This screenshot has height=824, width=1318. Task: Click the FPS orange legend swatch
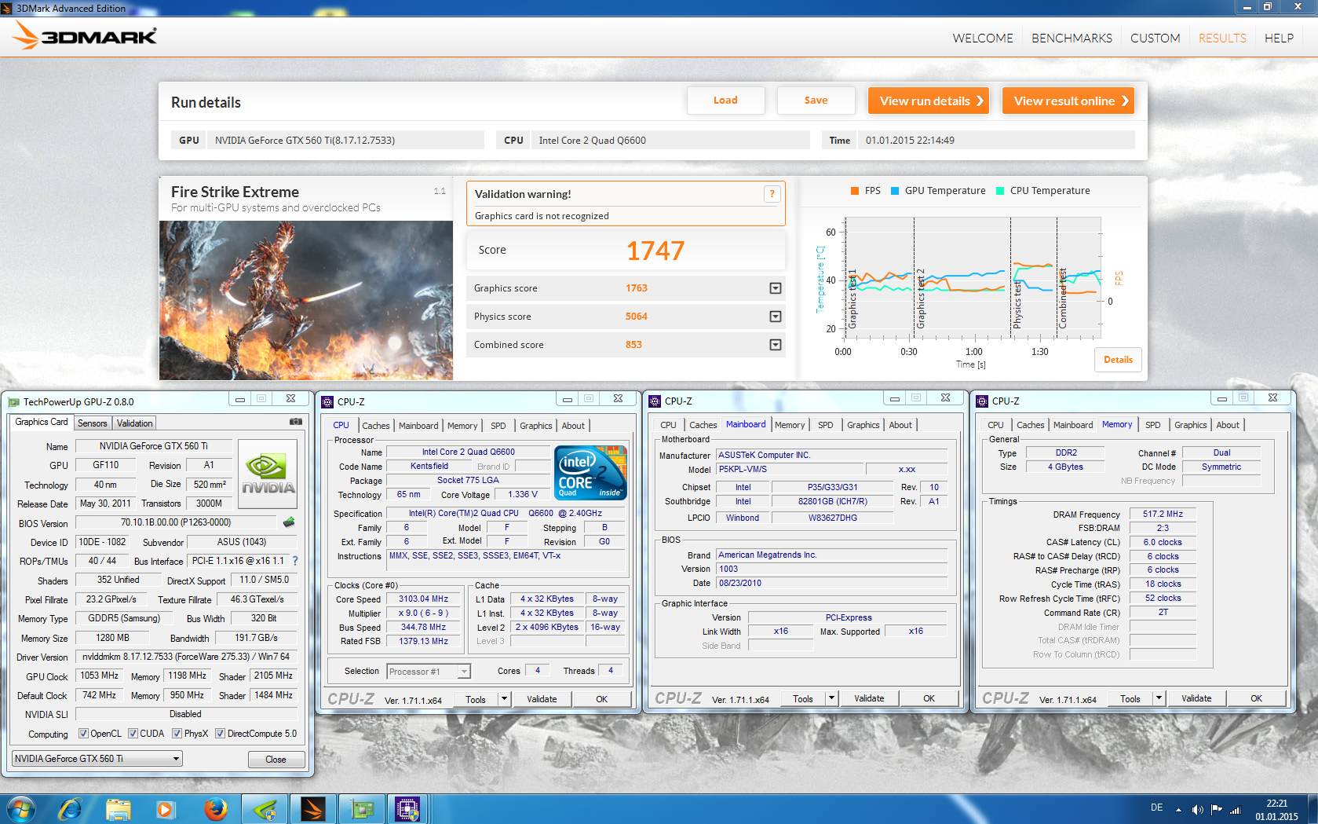click(854, 191)
